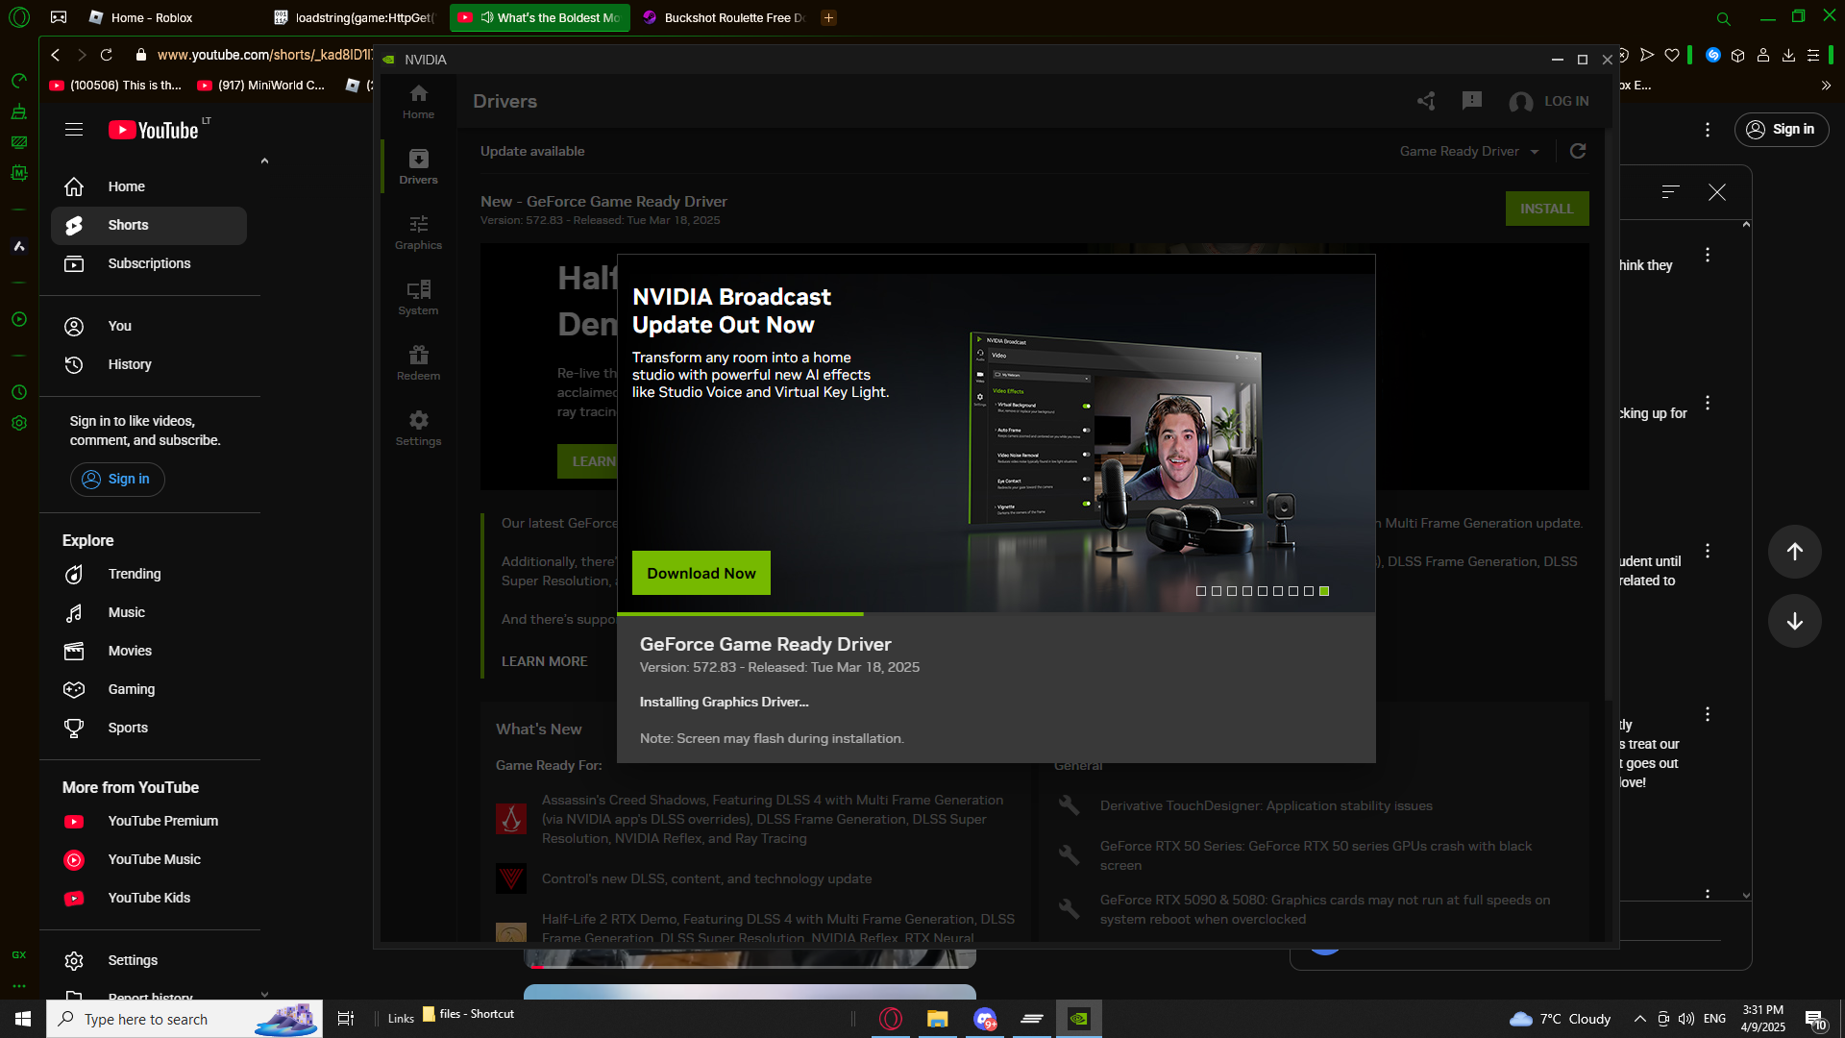Open options for the 'hink they' comment
The image size is (1845, 1038).
(1708, 255)
